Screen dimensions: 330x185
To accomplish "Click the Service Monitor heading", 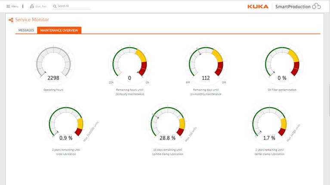I will pos(32,20).
